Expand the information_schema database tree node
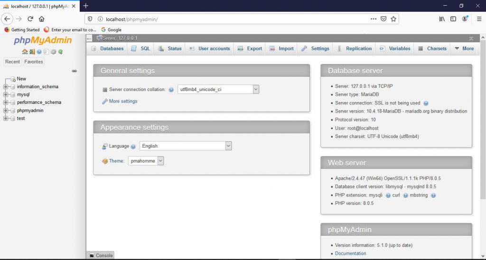Image resolution: width=486 pixels, height=260 pixels. tap(6, 87)
